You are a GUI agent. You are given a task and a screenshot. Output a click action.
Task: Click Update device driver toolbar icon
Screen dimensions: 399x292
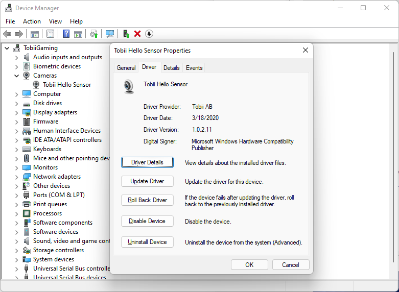tap(94, 34)
